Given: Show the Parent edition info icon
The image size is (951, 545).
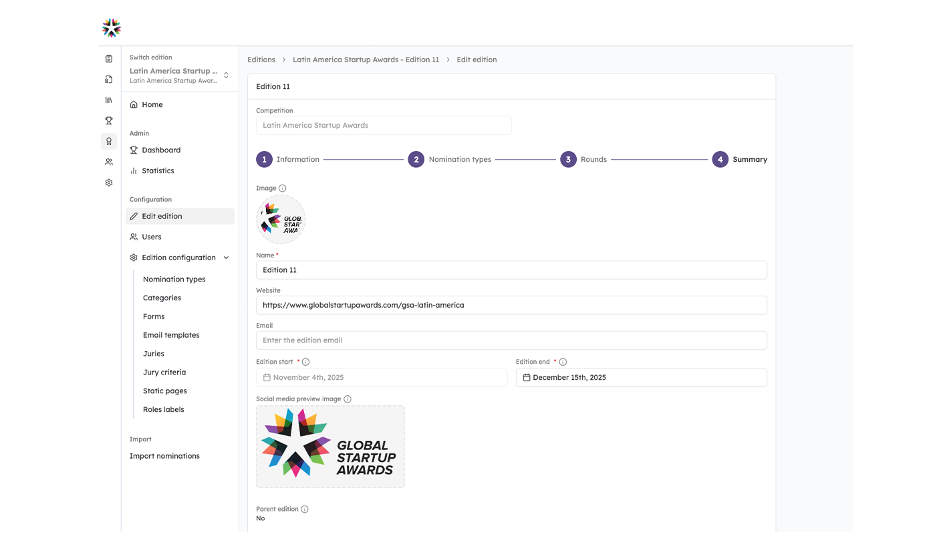Looking at the screenshot, I should click(x=305, y=510).
